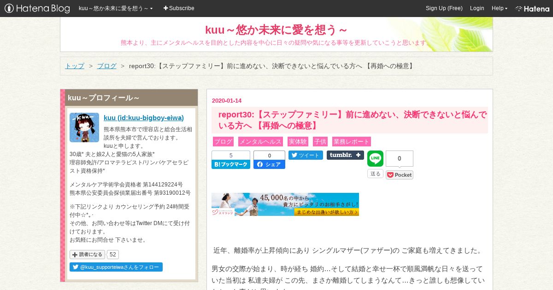Image resolution: width=553 pixels, height=290 pixels.
Task: Click the Twitter ツイート button
Action: pos(306,155)
